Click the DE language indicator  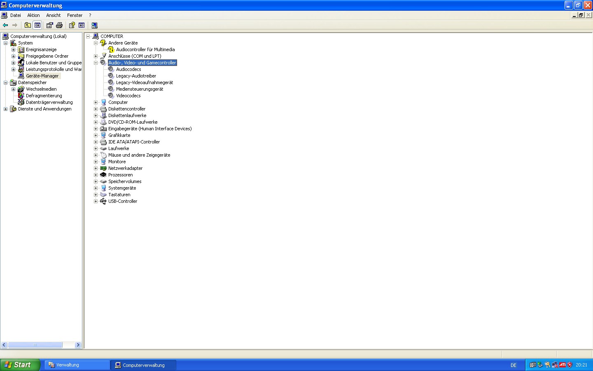click(514, 365)
